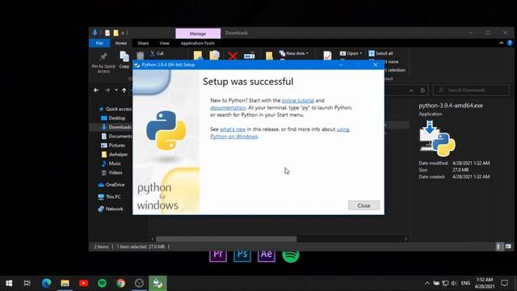Open the File menu in File Explorer

coord(99,43)
